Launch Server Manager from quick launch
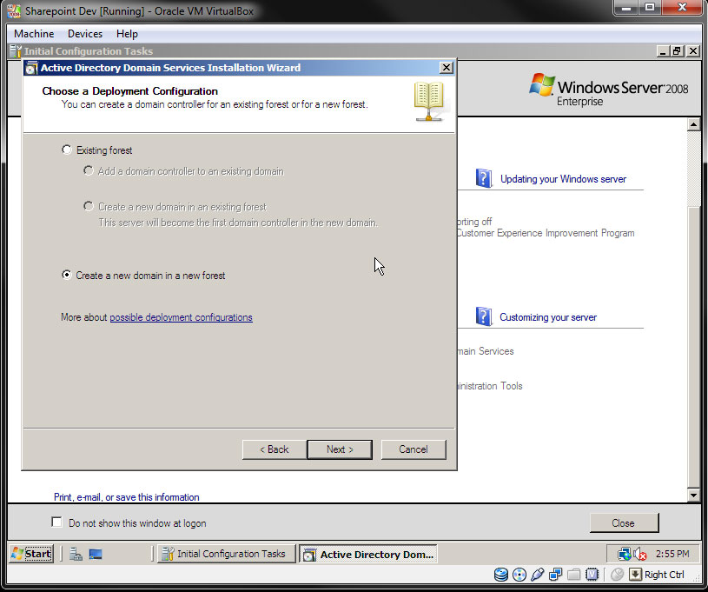 point(76,554)
